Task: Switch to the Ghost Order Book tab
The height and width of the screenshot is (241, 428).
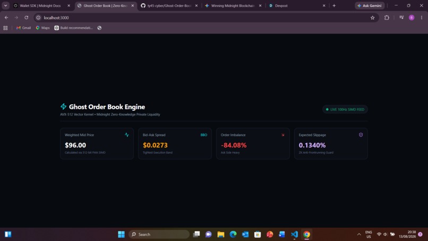Action: click(105, 5)
